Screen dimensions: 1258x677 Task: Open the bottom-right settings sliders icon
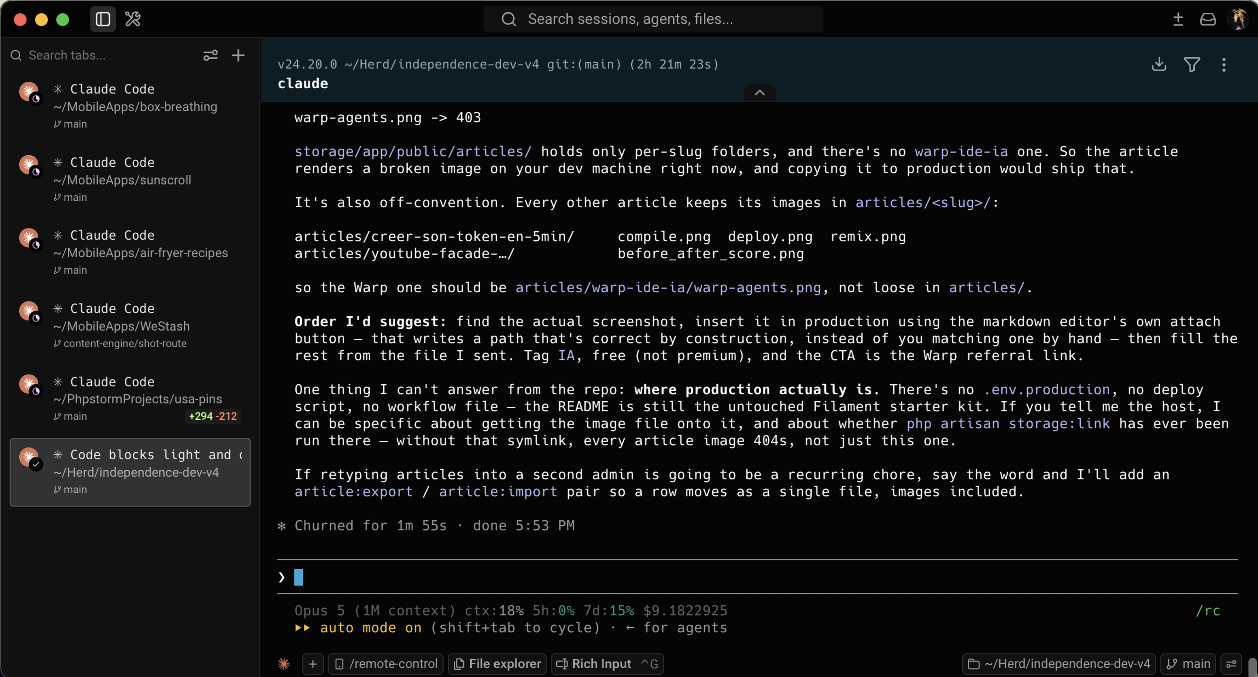(1231, 664)
